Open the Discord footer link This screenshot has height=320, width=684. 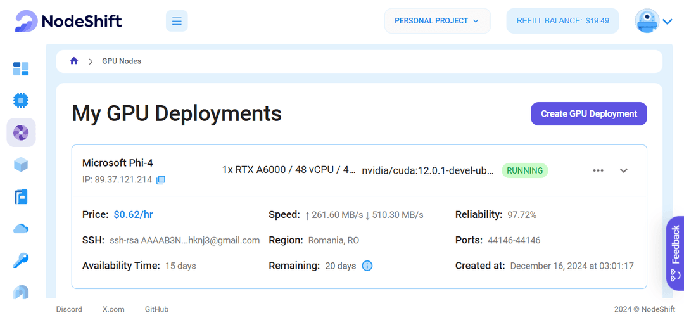pos(69,309)
